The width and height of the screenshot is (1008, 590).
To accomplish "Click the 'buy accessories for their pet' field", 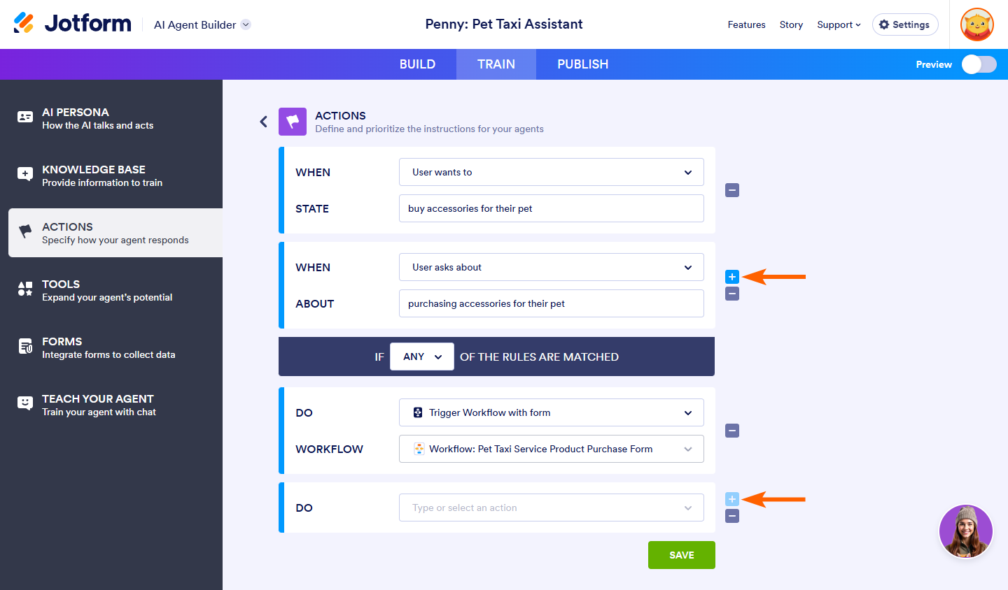I will (551, 208).
